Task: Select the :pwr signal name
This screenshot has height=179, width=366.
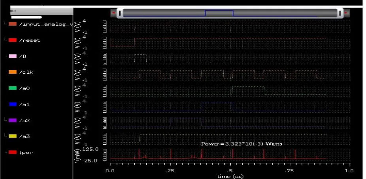Action: point(26,153)
